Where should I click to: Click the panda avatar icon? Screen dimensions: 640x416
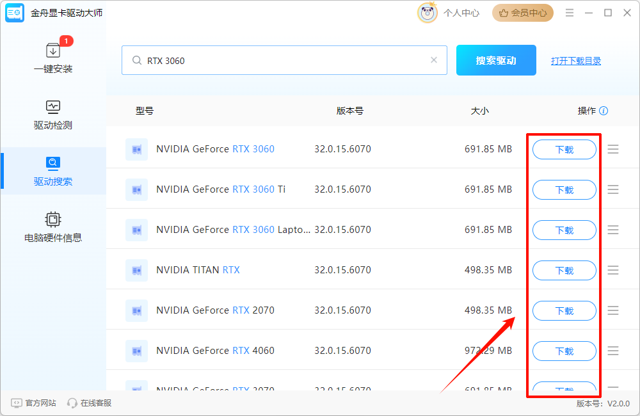click(x=428, y=13)
